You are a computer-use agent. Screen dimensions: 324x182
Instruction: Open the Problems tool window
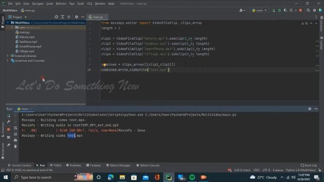coord(73,165)
